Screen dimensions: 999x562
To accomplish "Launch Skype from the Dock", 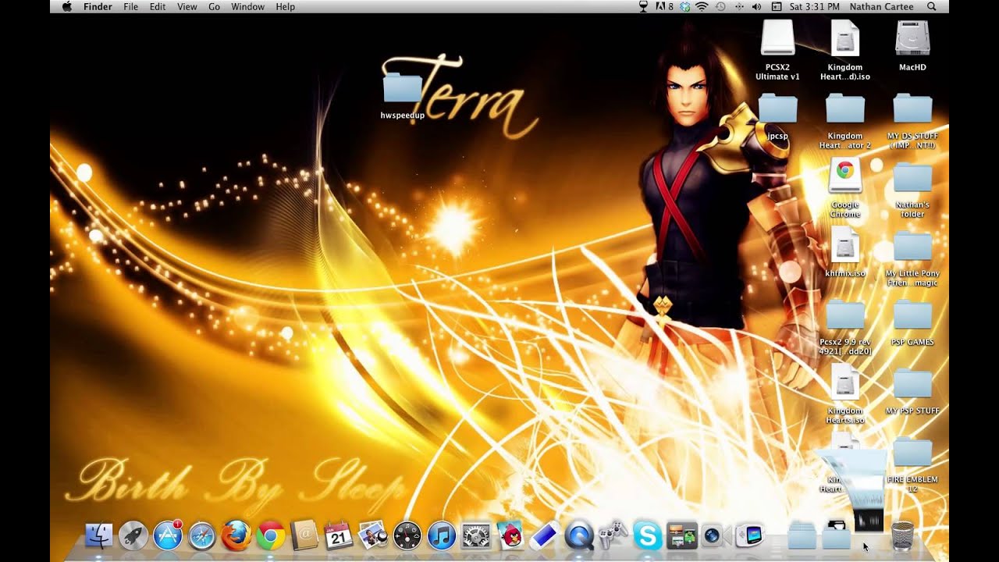I will 647,535.
